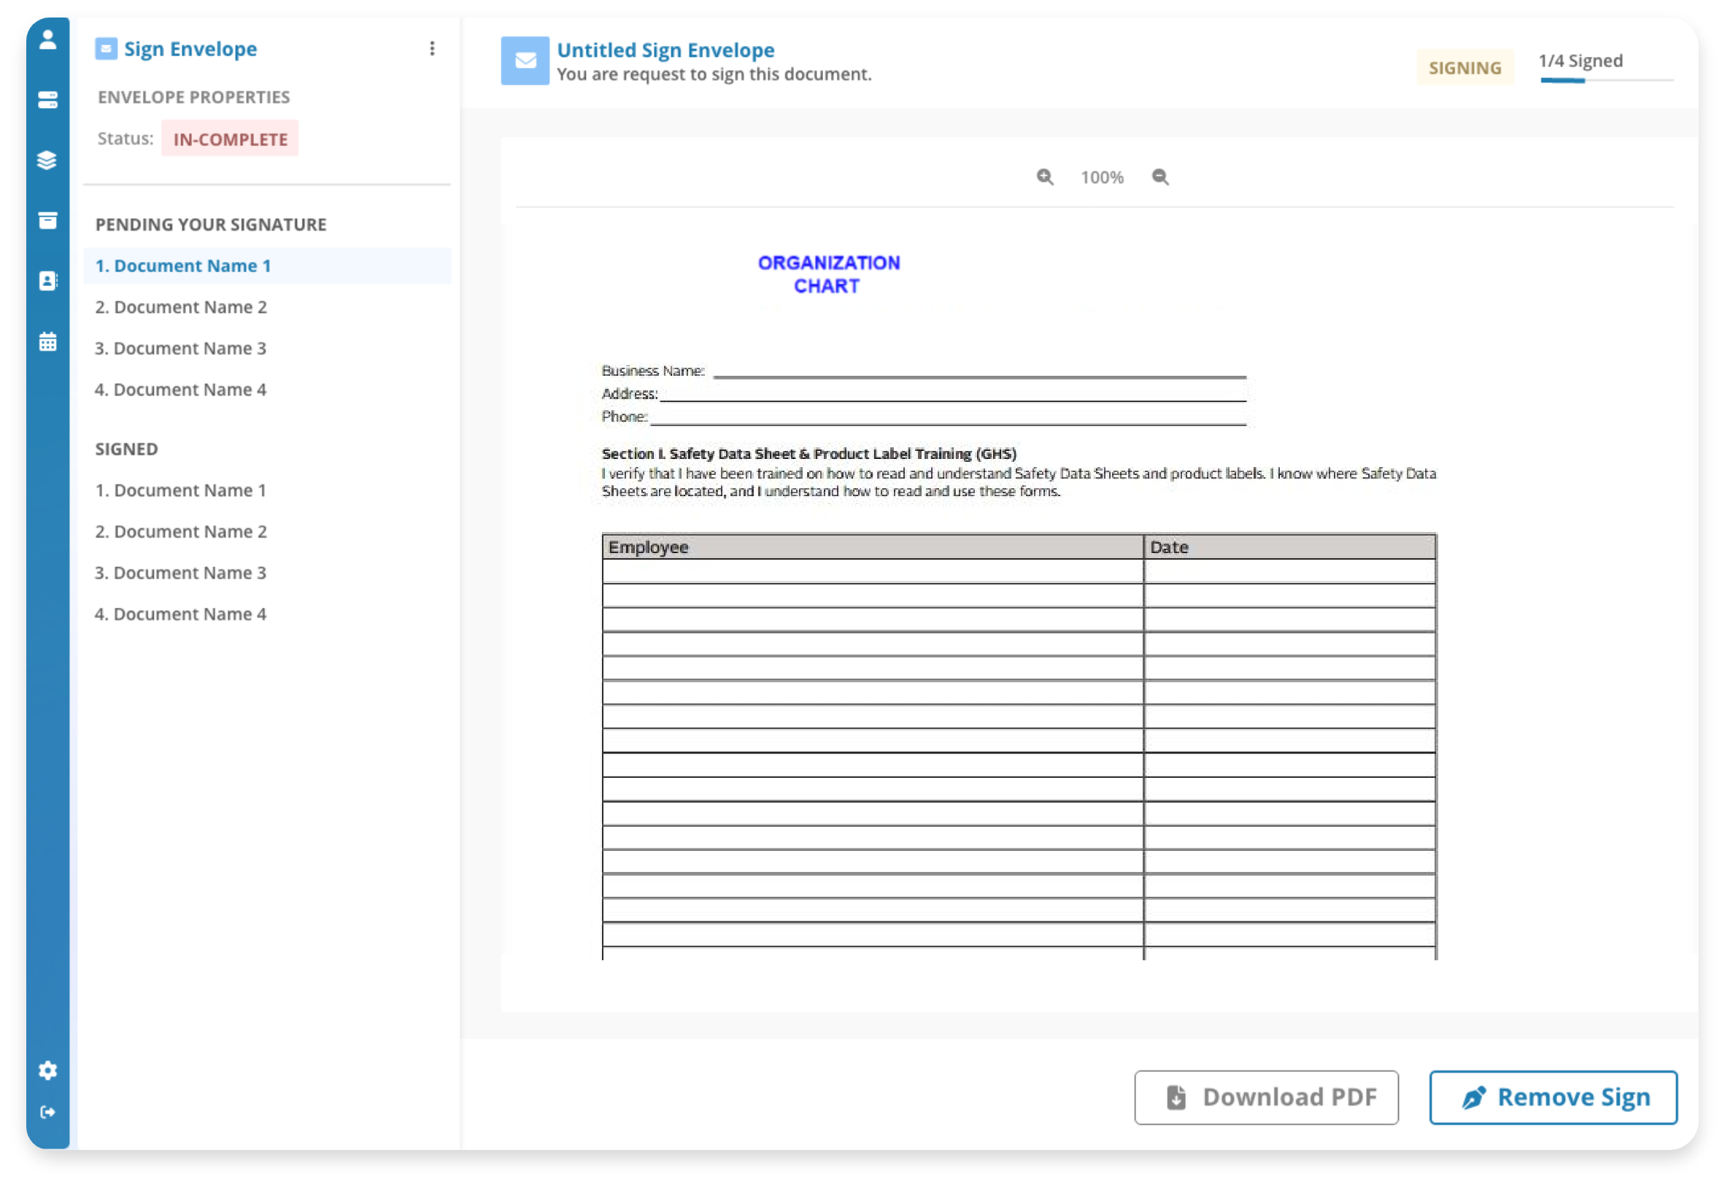Image resolution: width=1725 pixels, height=1185 pixels.
Task: Click the logout icon in the sidebar
Action: 47,1111
